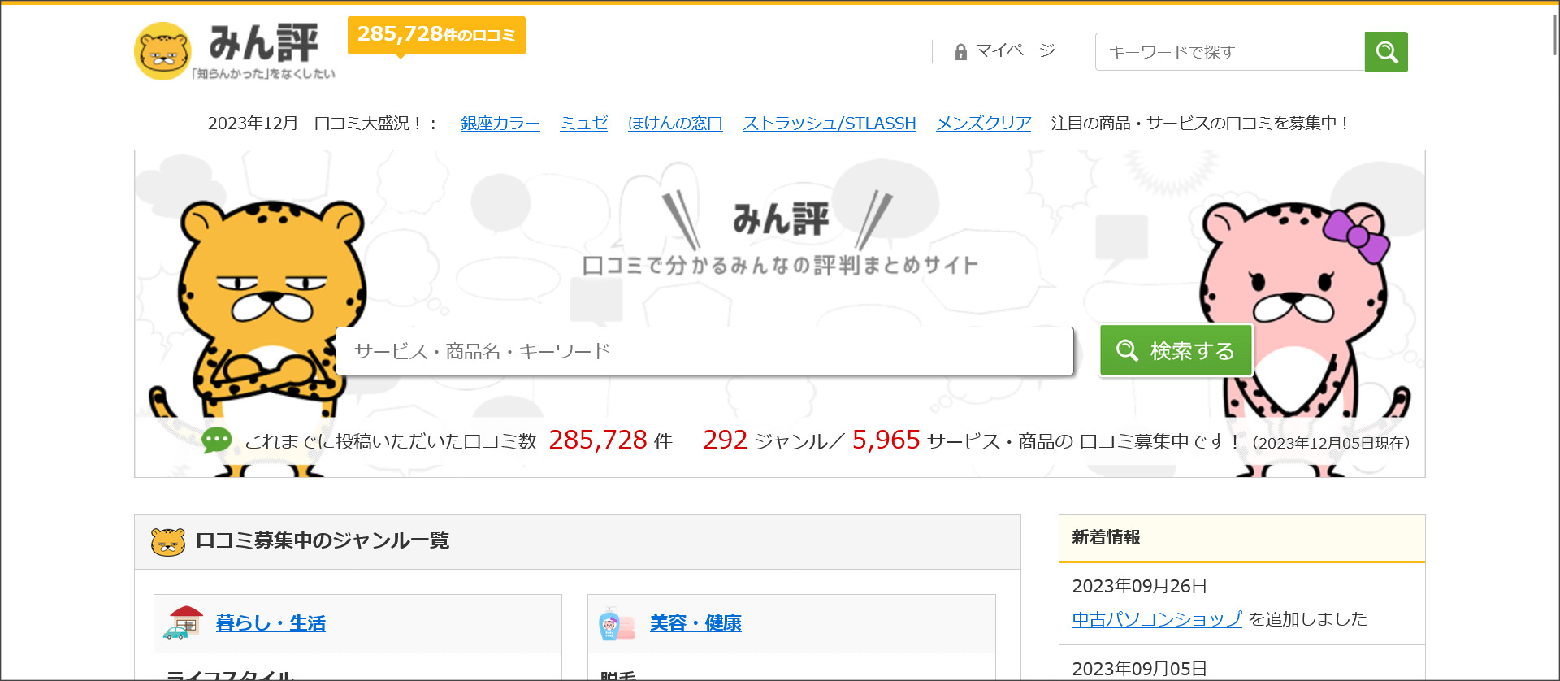Open the ミュゼ link
This screenshot has height=681, width=1560.
584,123
